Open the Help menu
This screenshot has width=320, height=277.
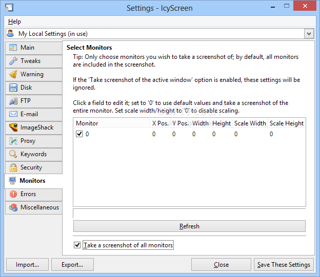click(x=14, y=22)
